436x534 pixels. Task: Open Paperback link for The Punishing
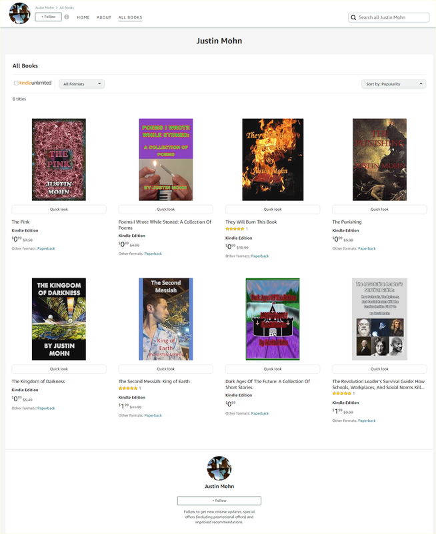367,248
